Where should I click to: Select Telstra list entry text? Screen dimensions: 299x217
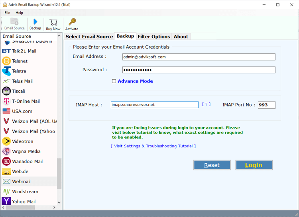(x=19, y=71)
